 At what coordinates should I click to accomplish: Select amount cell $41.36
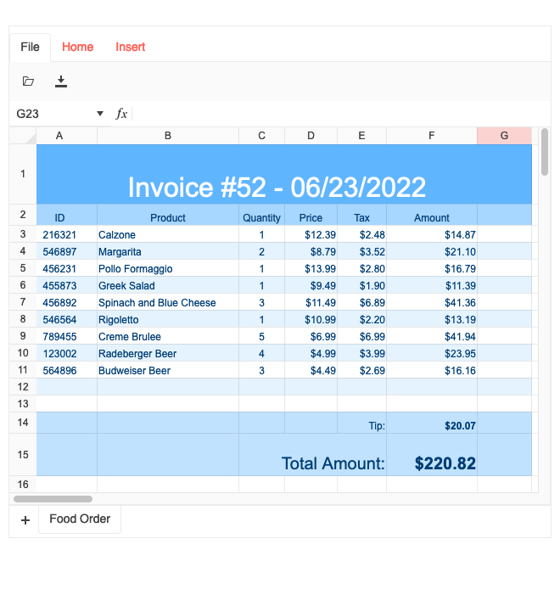[432, 302]
